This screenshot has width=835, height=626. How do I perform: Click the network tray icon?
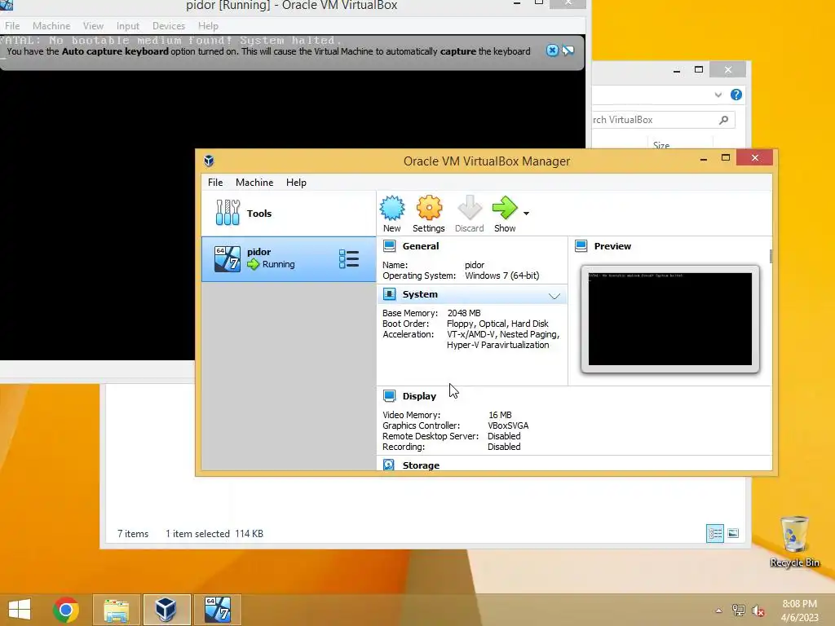[739, 611]
